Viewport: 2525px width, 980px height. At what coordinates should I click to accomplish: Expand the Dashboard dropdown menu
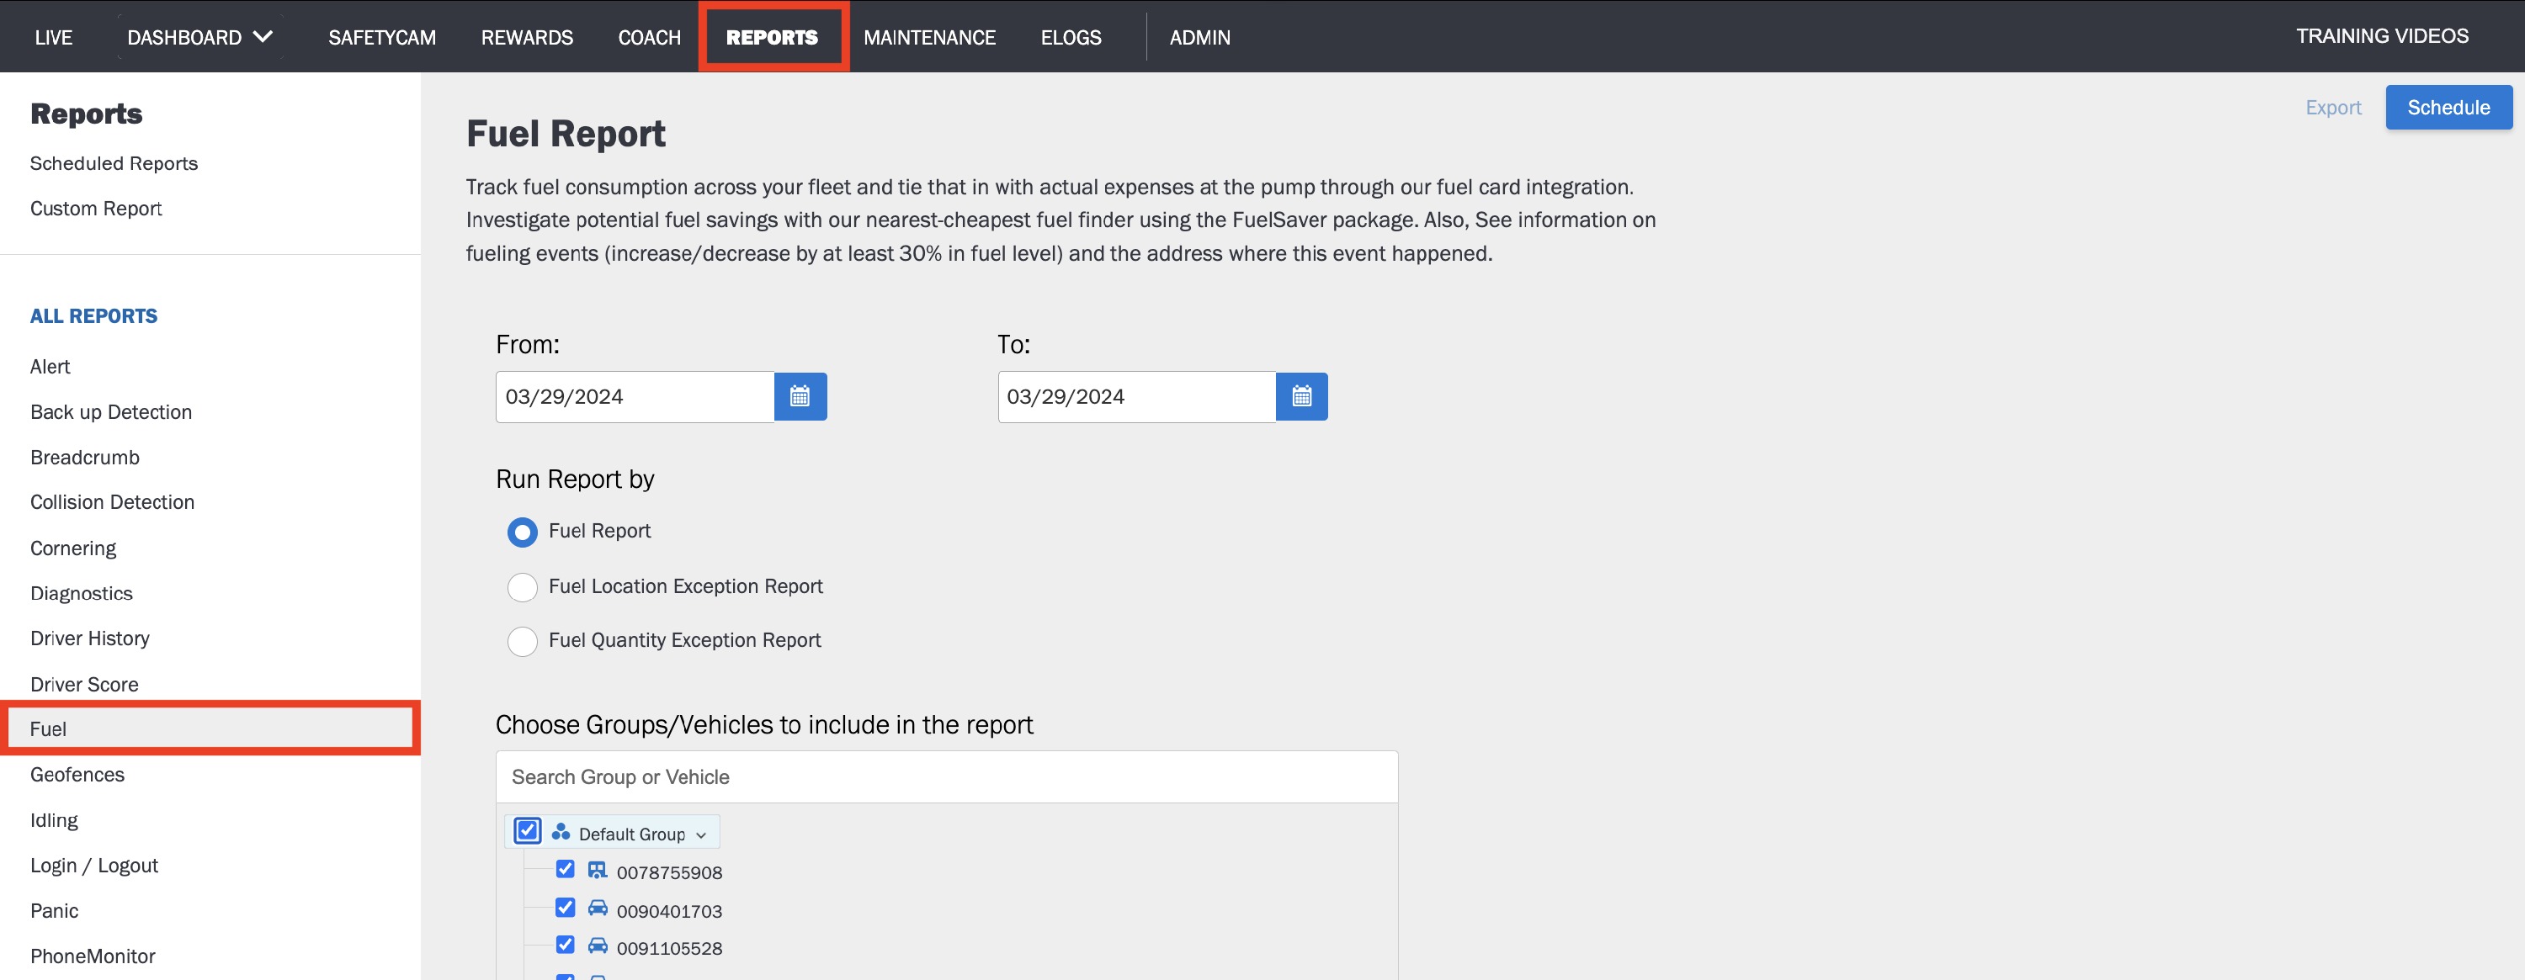point(200,37)
